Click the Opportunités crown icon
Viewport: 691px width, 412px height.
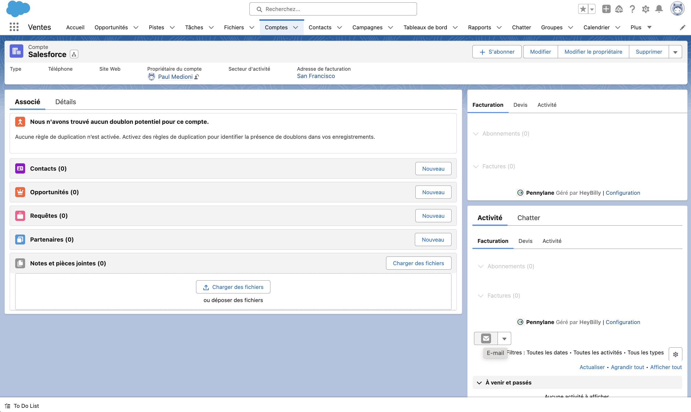[x=20, y=192]
